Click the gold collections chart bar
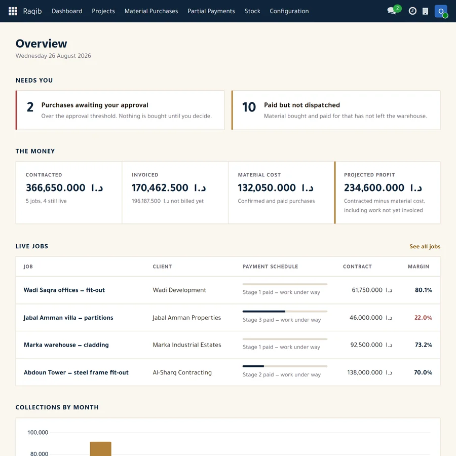This screenshot has width=456, height=456. click(101, 449)
